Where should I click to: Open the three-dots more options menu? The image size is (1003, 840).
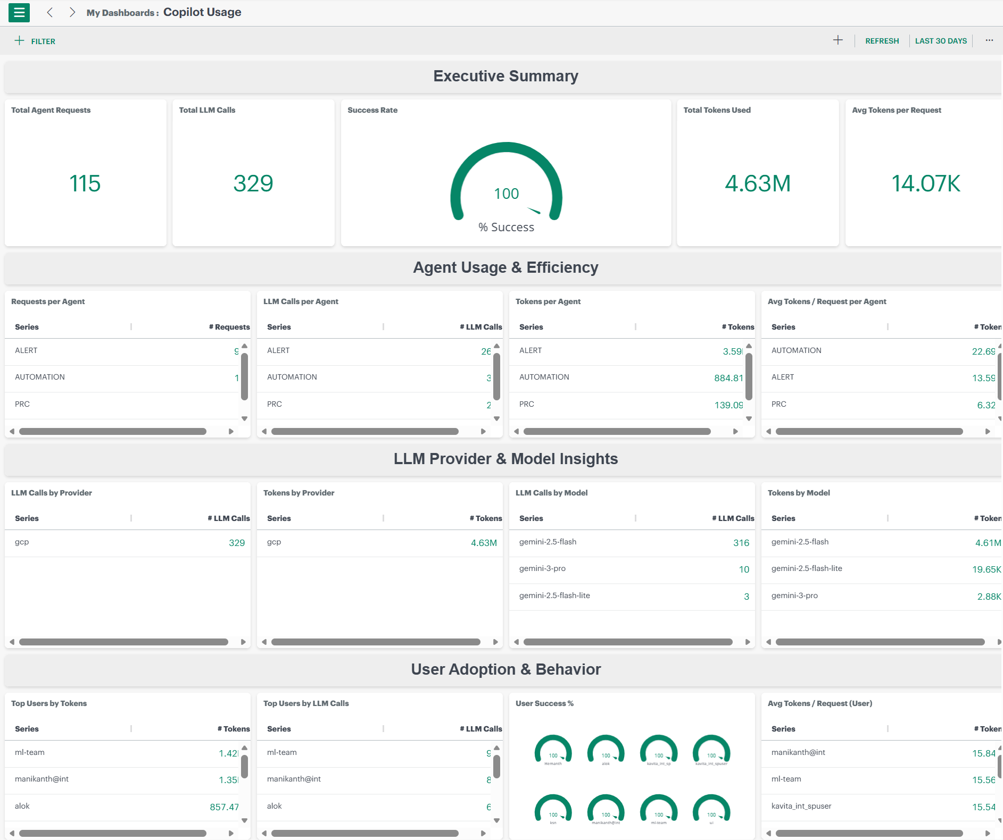click(x=989, y=40)
